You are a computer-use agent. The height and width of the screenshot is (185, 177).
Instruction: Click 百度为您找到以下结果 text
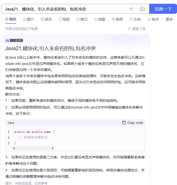click(22, 29)
